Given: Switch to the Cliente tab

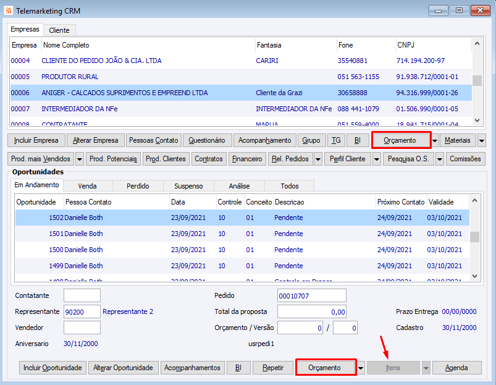Looking at the screenshot, I should (59, 30).
